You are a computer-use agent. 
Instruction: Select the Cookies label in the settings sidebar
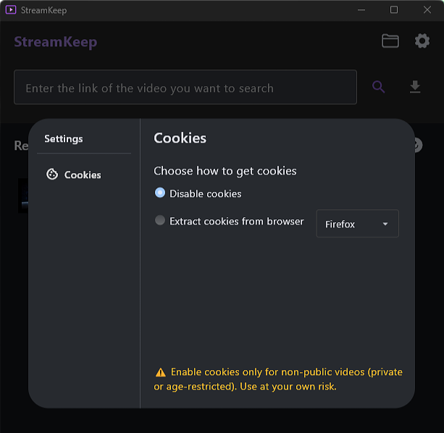tap(83, 175)
